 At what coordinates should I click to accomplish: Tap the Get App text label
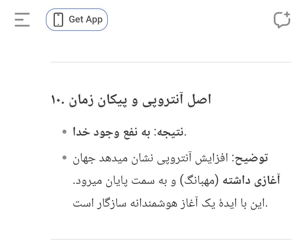pyautogui.click(x=86, y=20)
